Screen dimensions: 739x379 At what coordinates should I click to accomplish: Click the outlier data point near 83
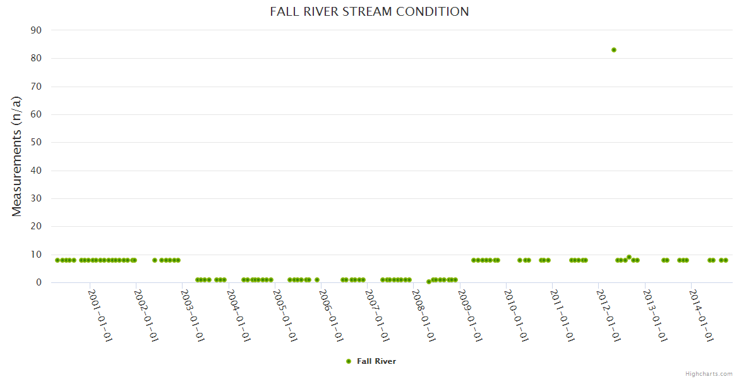(x=613, y=50)
